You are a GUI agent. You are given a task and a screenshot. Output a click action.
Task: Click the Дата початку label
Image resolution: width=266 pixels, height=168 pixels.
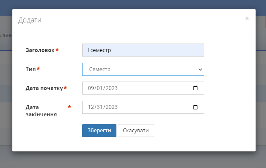coord(44,88)
